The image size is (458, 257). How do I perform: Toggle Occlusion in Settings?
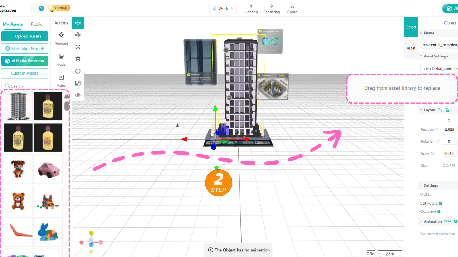(x=428, y=211)
